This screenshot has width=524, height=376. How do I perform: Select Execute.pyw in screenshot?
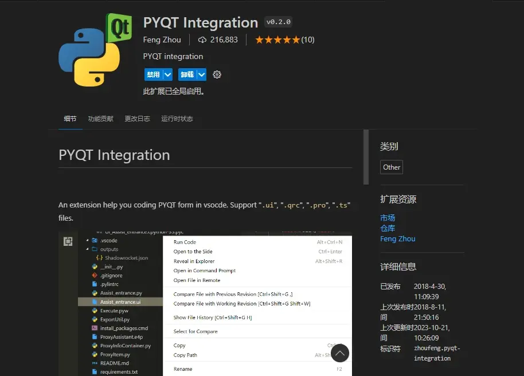[114, 311]
